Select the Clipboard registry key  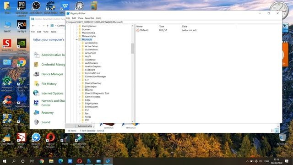90,70
